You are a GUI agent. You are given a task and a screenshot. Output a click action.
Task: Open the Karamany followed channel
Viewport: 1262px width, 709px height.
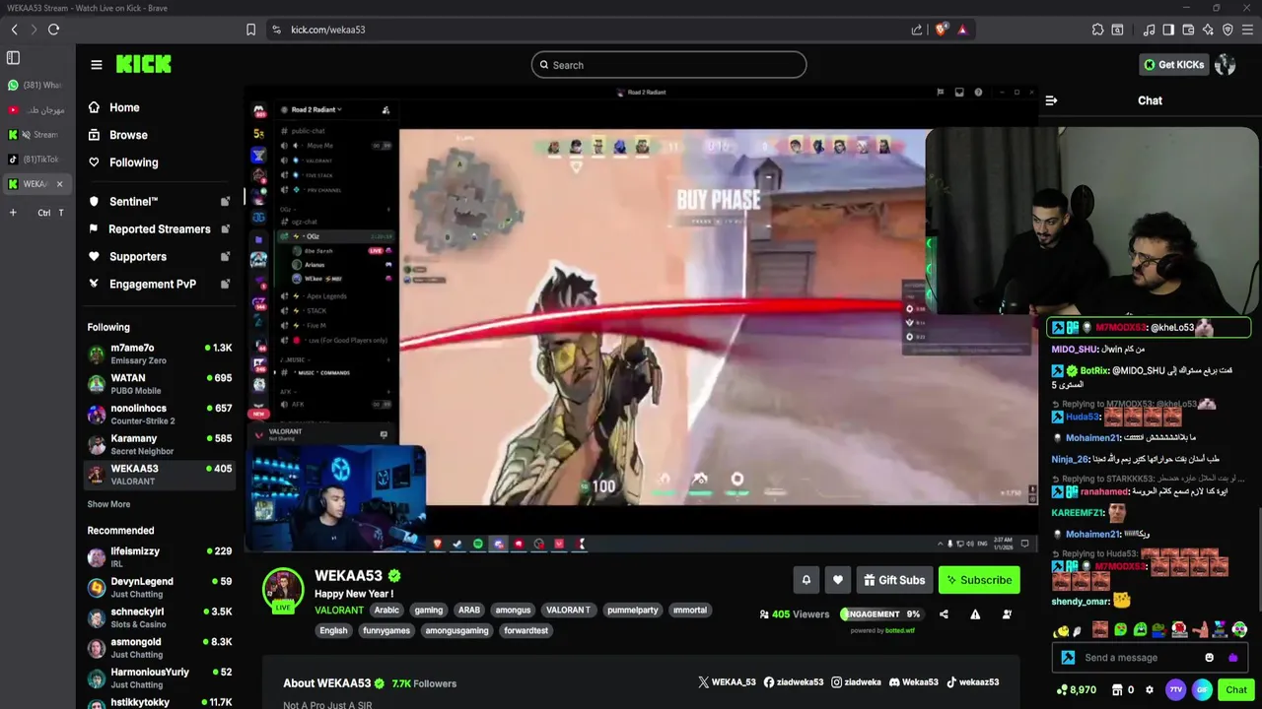click(x=159, y=444)
